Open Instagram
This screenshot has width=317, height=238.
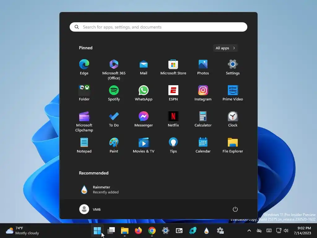click(203, 93)
